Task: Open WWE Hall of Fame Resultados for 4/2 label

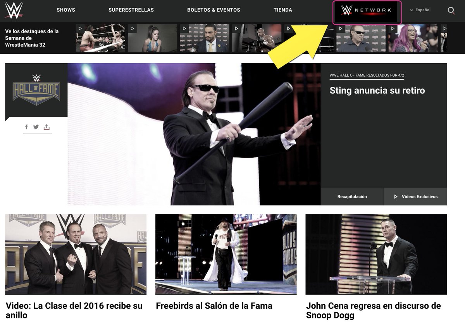Action: 367,75
